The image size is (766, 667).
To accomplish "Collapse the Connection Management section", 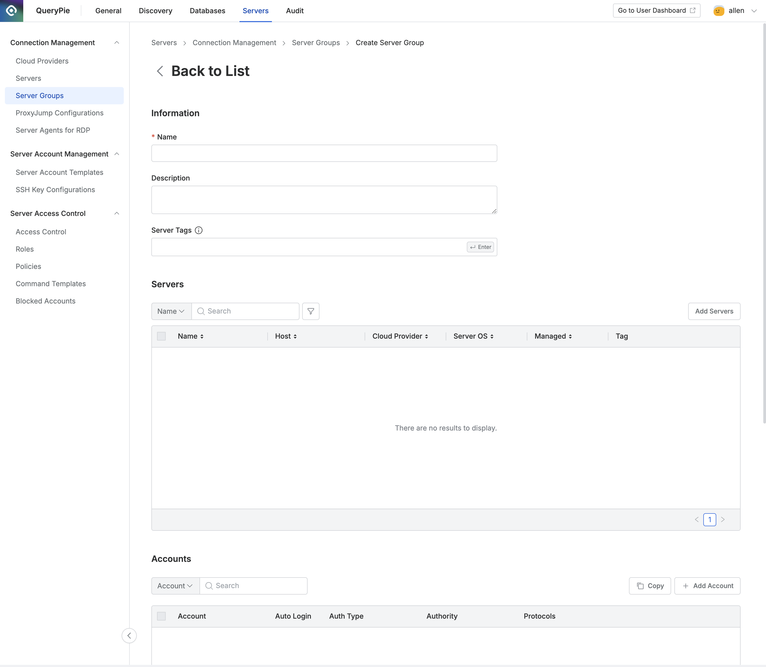I will pos(116,42).
